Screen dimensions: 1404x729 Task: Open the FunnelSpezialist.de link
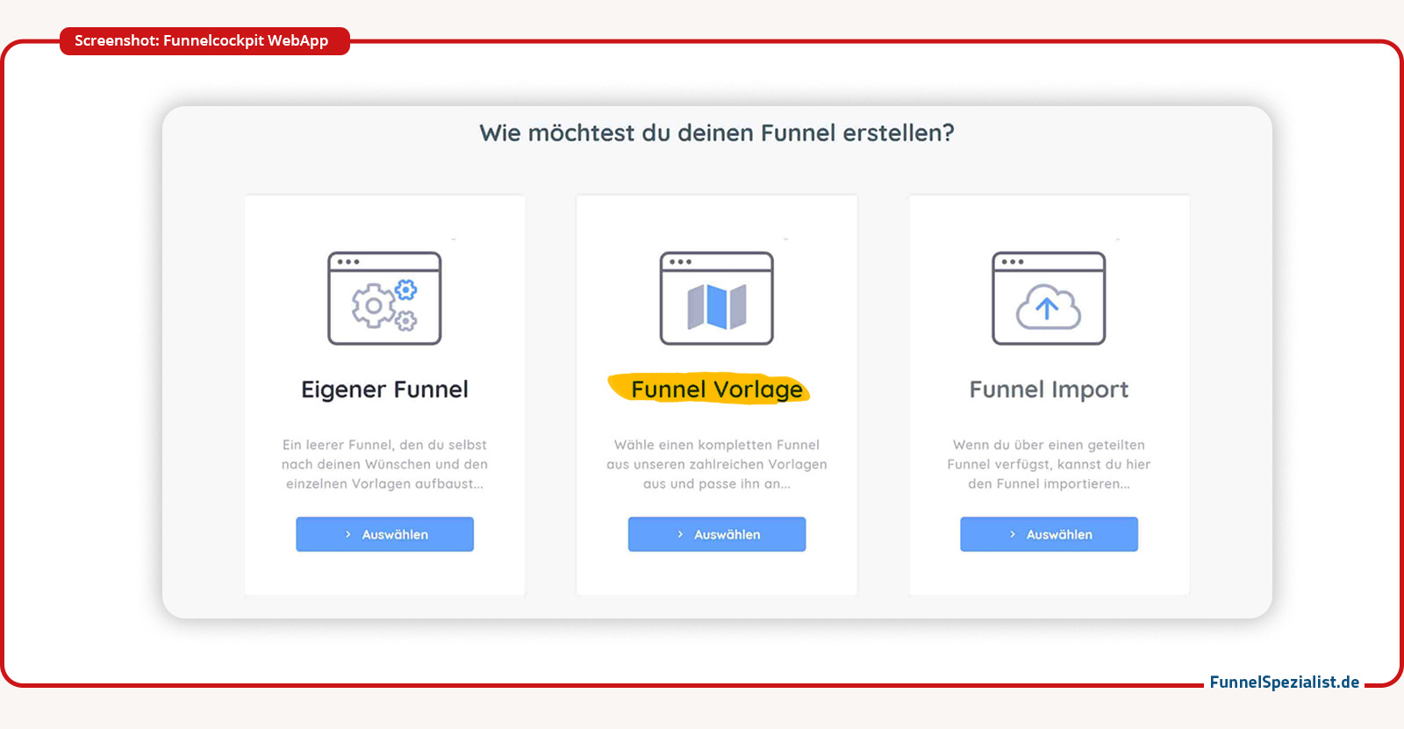1284,682
